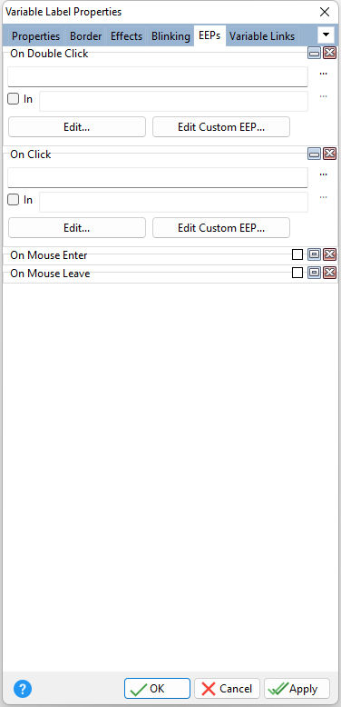Image resolution: width=341 pixels, height=707 pixels.
Task: Open the ellipsis next to On Click In field
Action: point(323,197)
